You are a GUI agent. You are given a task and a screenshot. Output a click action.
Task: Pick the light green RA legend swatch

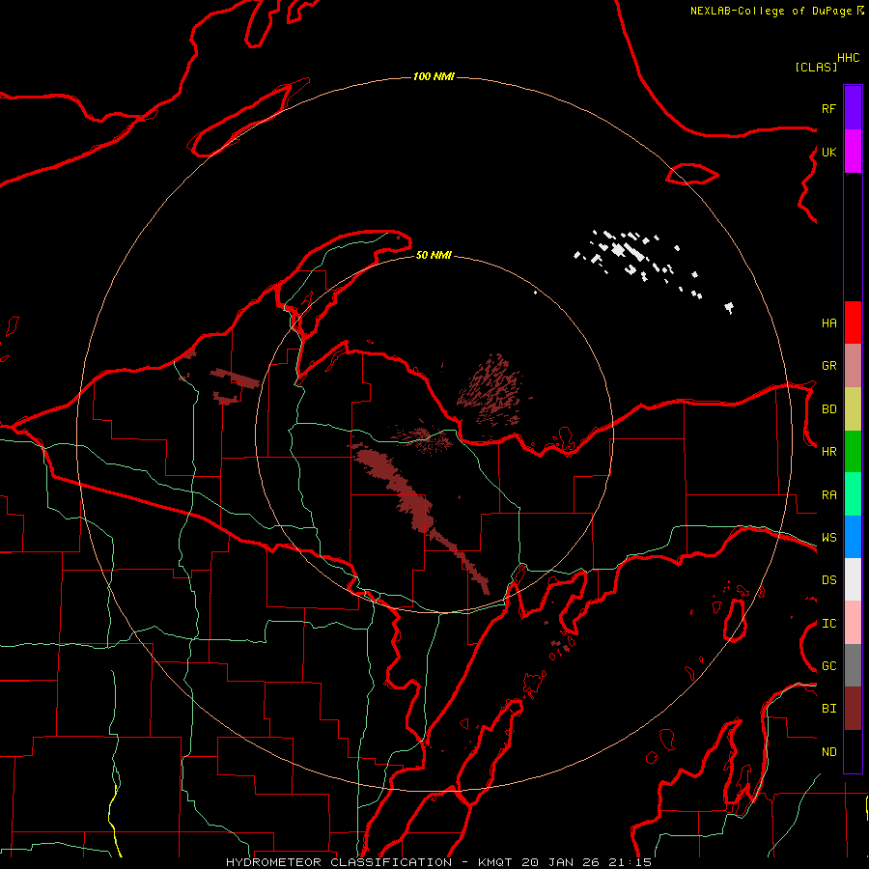point(853,494)
